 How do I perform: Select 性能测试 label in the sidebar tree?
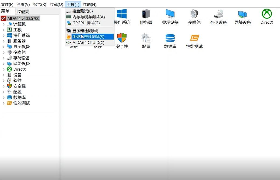(x=22, y=103)
